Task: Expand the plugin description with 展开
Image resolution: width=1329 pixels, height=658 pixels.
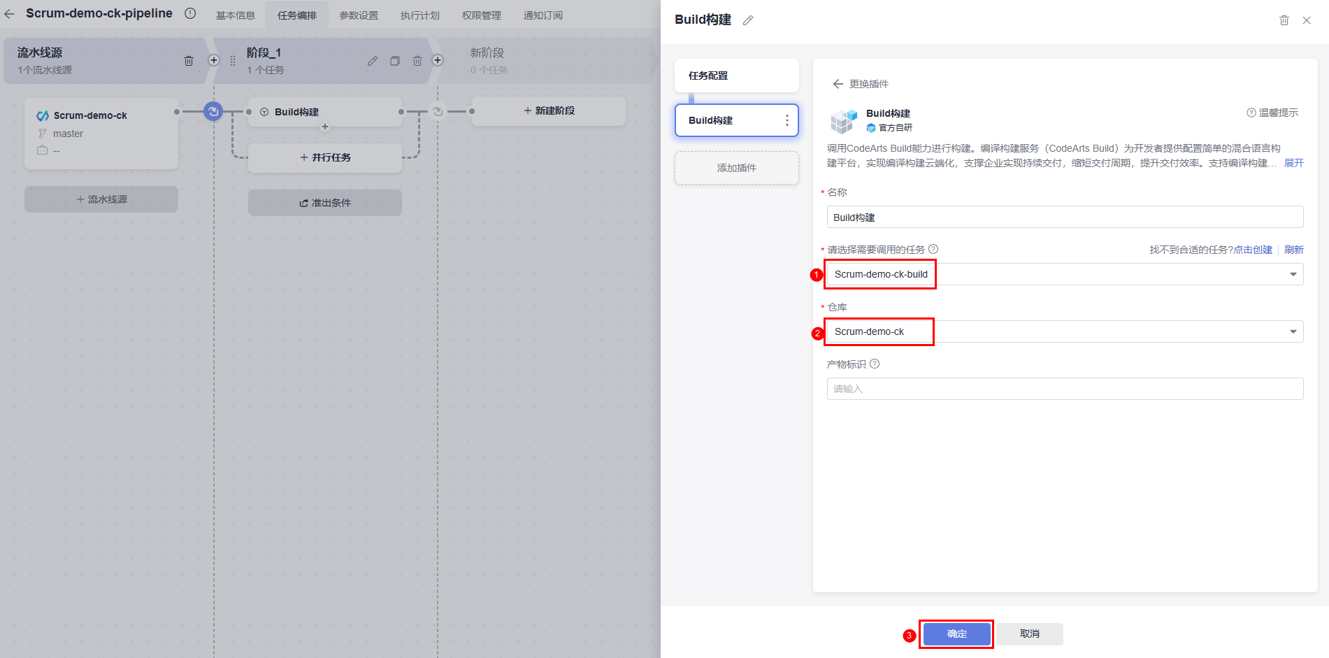Action: coord(1293,163)
